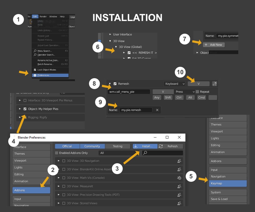Choose Batch Rename... menu entry
Screen dimensions: 255x212
coord(50,64)
